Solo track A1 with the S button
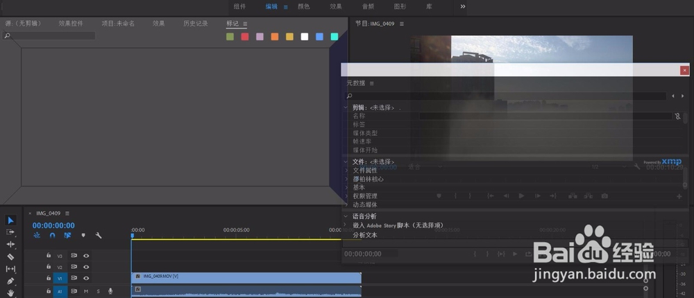Screen dimensions: 694x298 [99, 291]
